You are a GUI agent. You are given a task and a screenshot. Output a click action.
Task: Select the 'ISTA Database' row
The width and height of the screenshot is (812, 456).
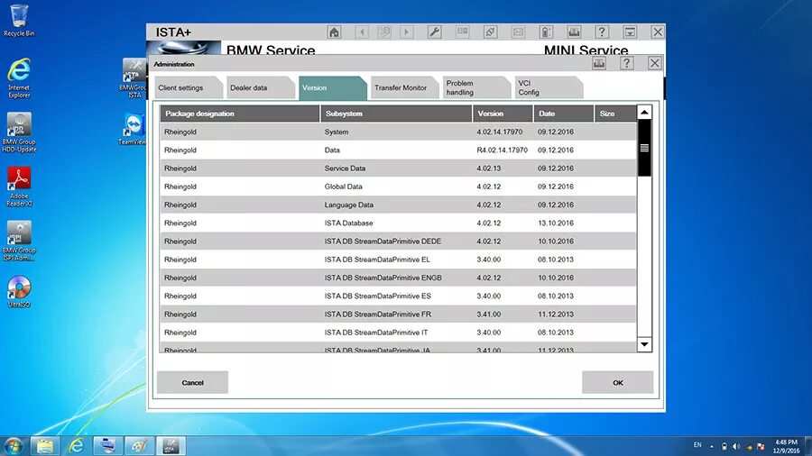(x=398, y=223)
